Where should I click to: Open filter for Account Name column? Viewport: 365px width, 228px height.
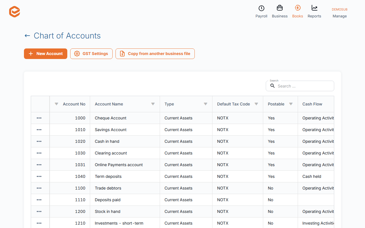[x=153, y=104]
